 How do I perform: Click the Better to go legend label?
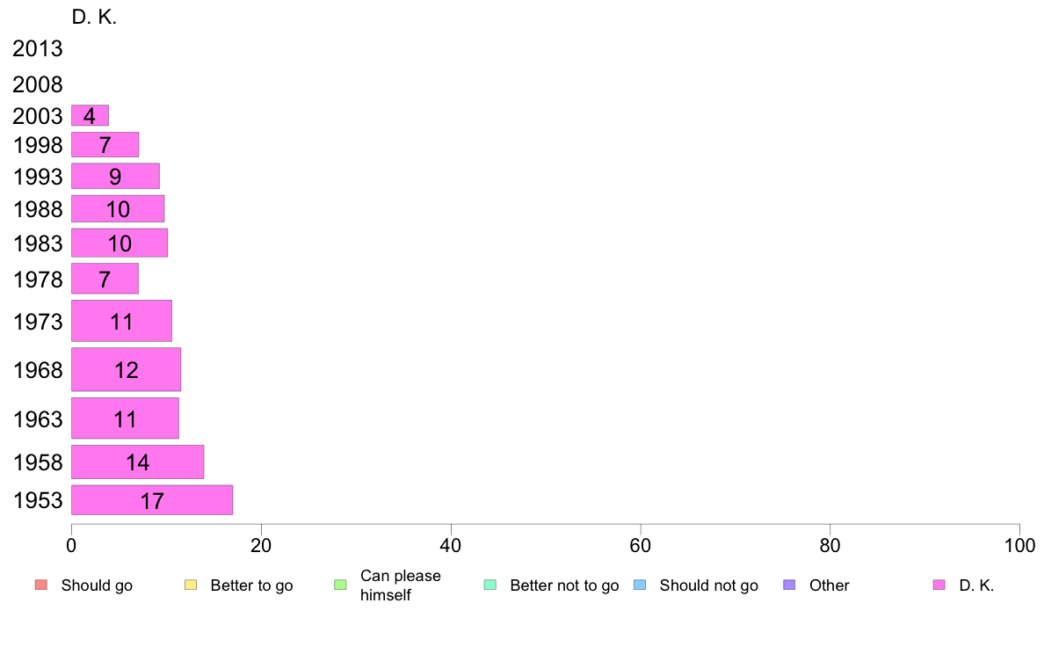coord(251,585)
